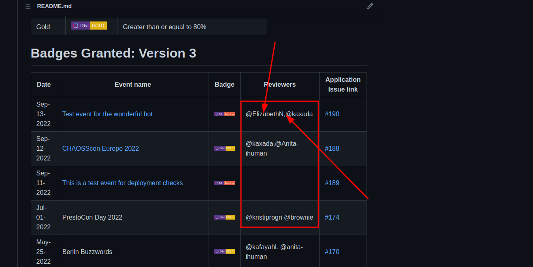Open application issue #188
Screen dimensions: 533x267
(x=332, y=148)
